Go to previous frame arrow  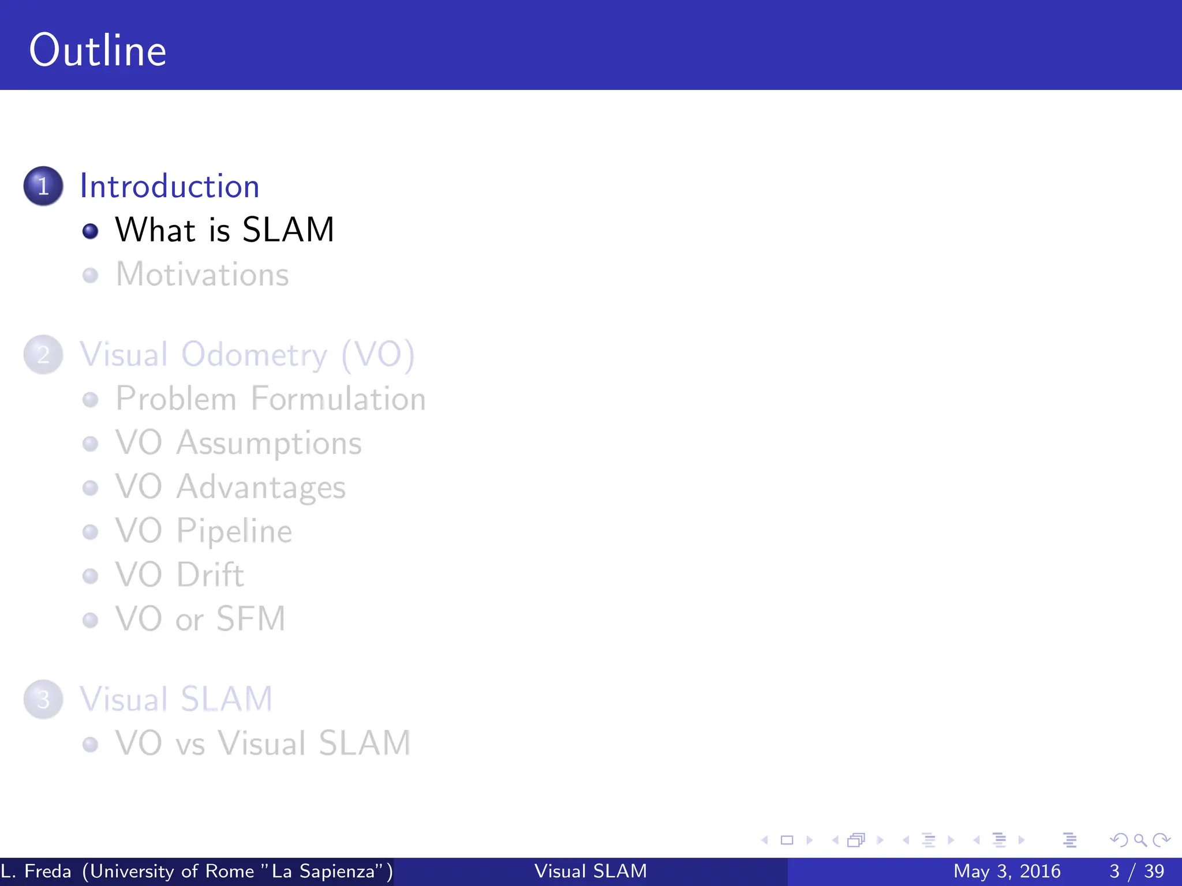(835, 840)
